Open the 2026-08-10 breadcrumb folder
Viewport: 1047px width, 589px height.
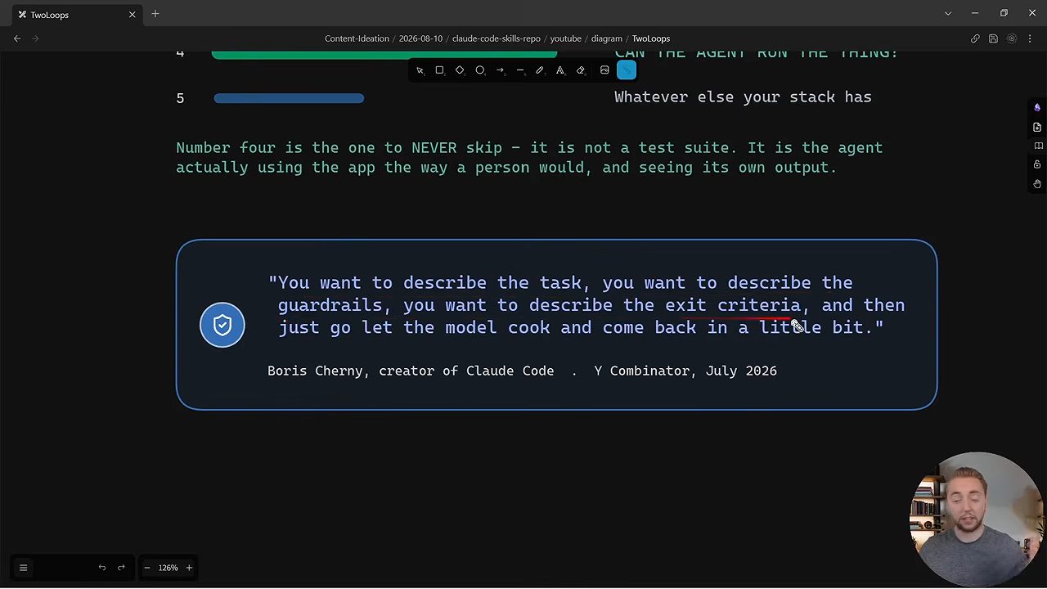(x=420, y=38)
